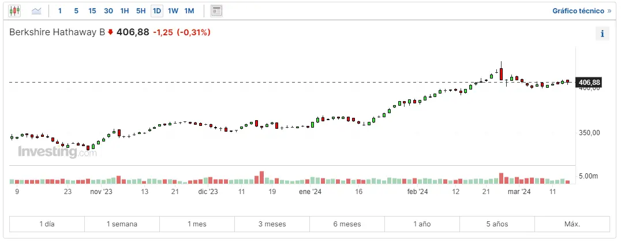
Task: Set interval to 1 minute
Action: [60, 11]
